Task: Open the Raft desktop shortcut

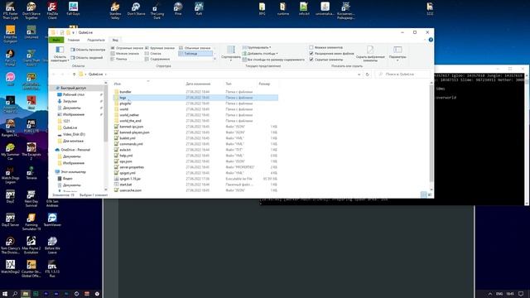Action: point(199,8)
